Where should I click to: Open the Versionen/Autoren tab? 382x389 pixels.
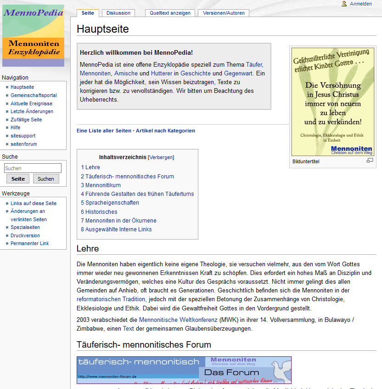click(224, 13)
